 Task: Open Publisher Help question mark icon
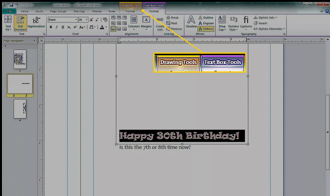(327, 11)
